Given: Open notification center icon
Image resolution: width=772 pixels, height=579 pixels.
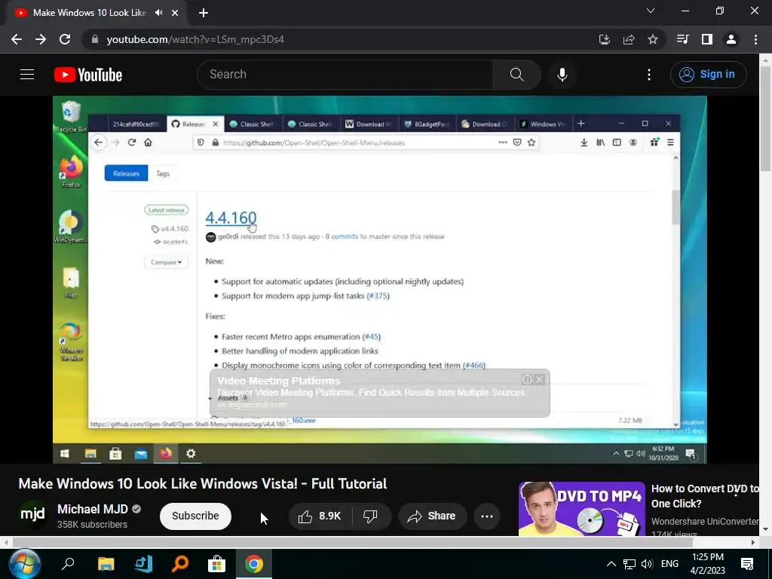Looking at the screenshot, I should [747, 564].
